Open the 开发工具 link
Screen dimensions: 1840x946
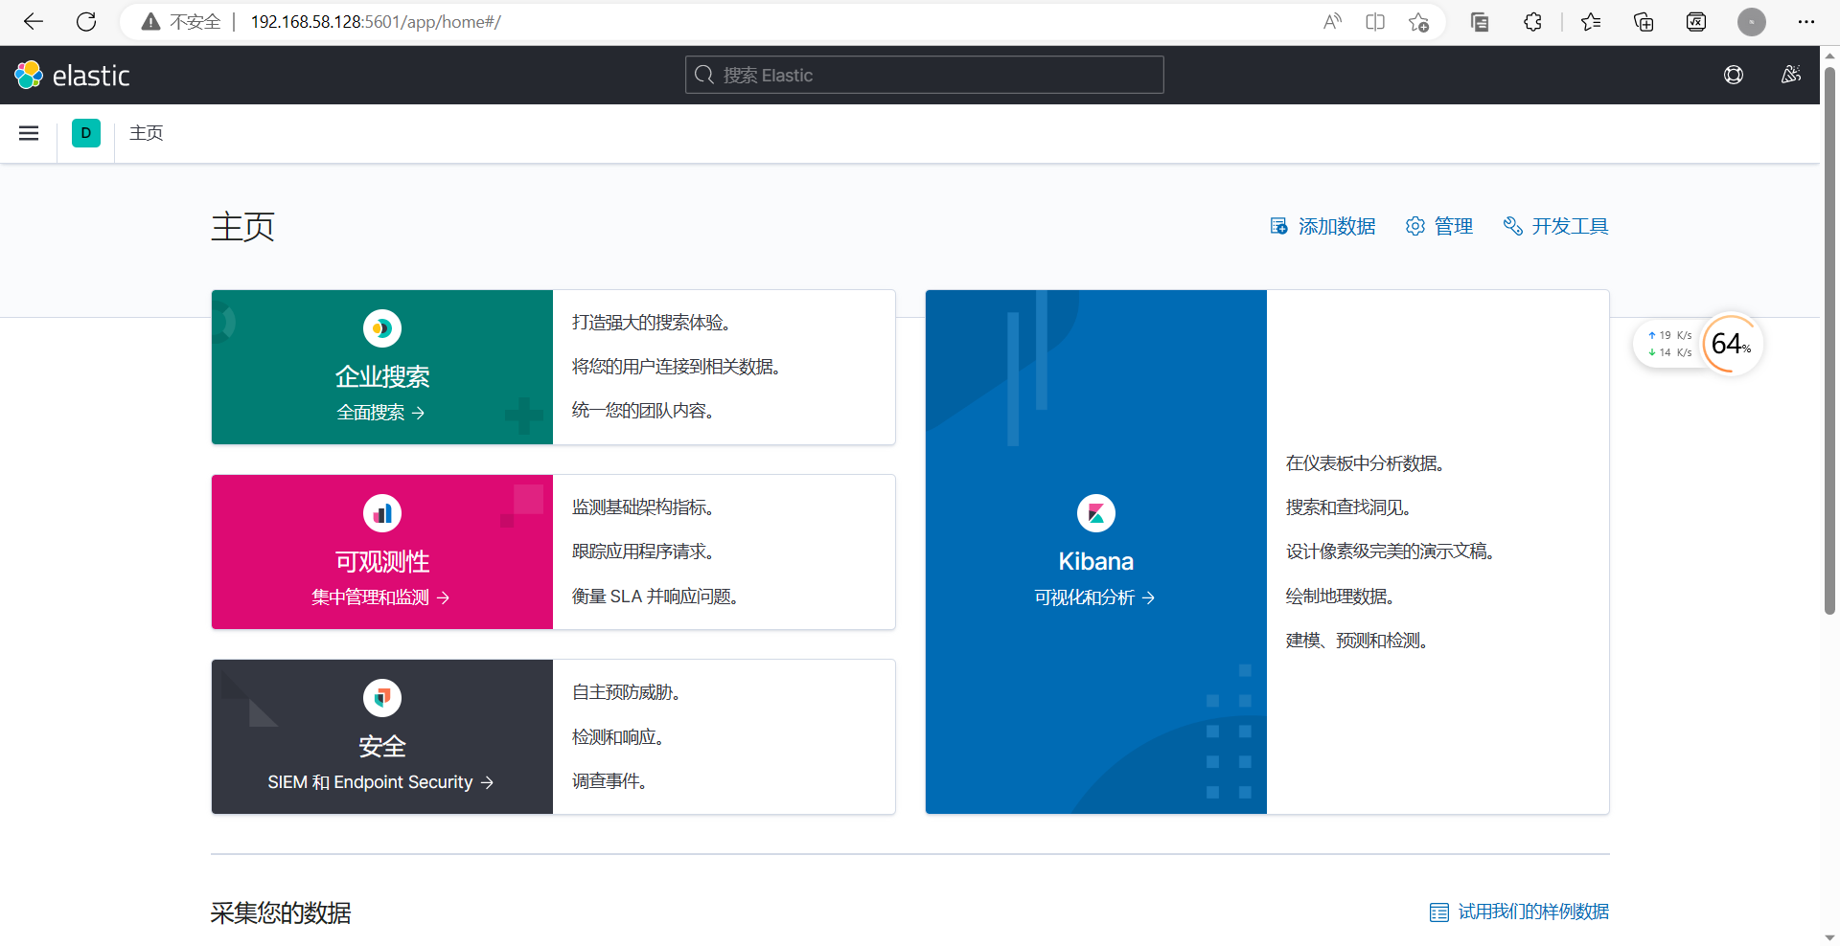(1556, 226)
